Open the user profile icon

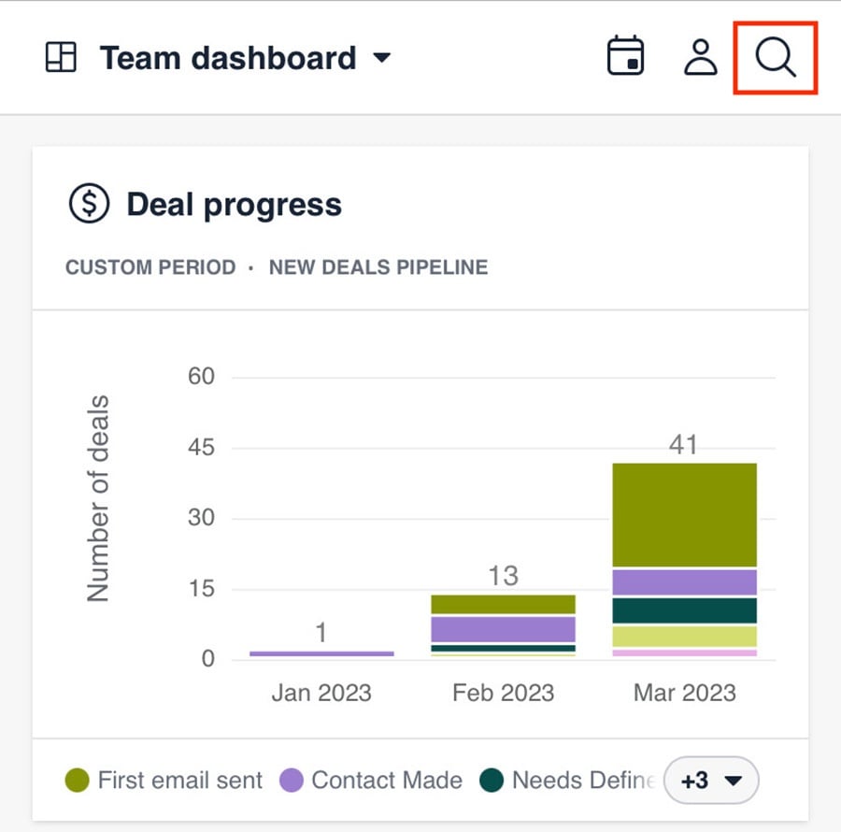coord(701,56)
